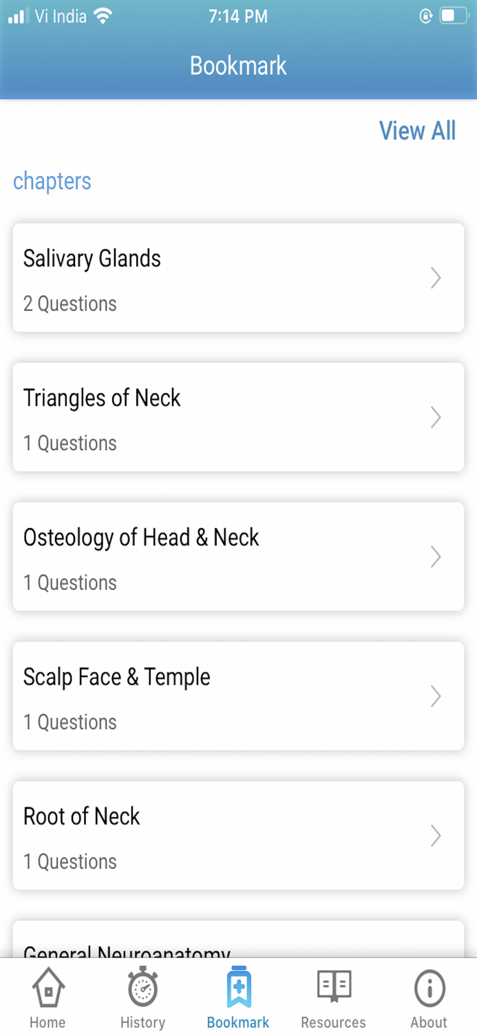Open the Scalp Face & Temple chapter card
Viewport: 477px width, 1034px height.
[x=238, y=696]
